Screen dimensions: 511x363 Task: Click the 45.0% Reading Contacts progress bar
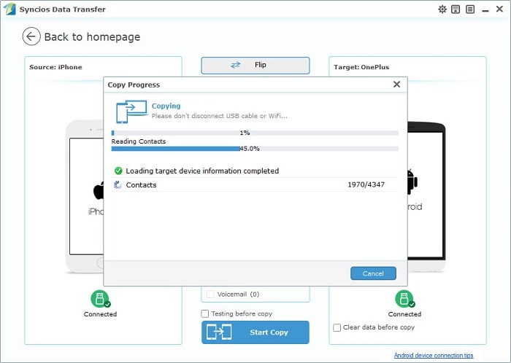(255, 149)
